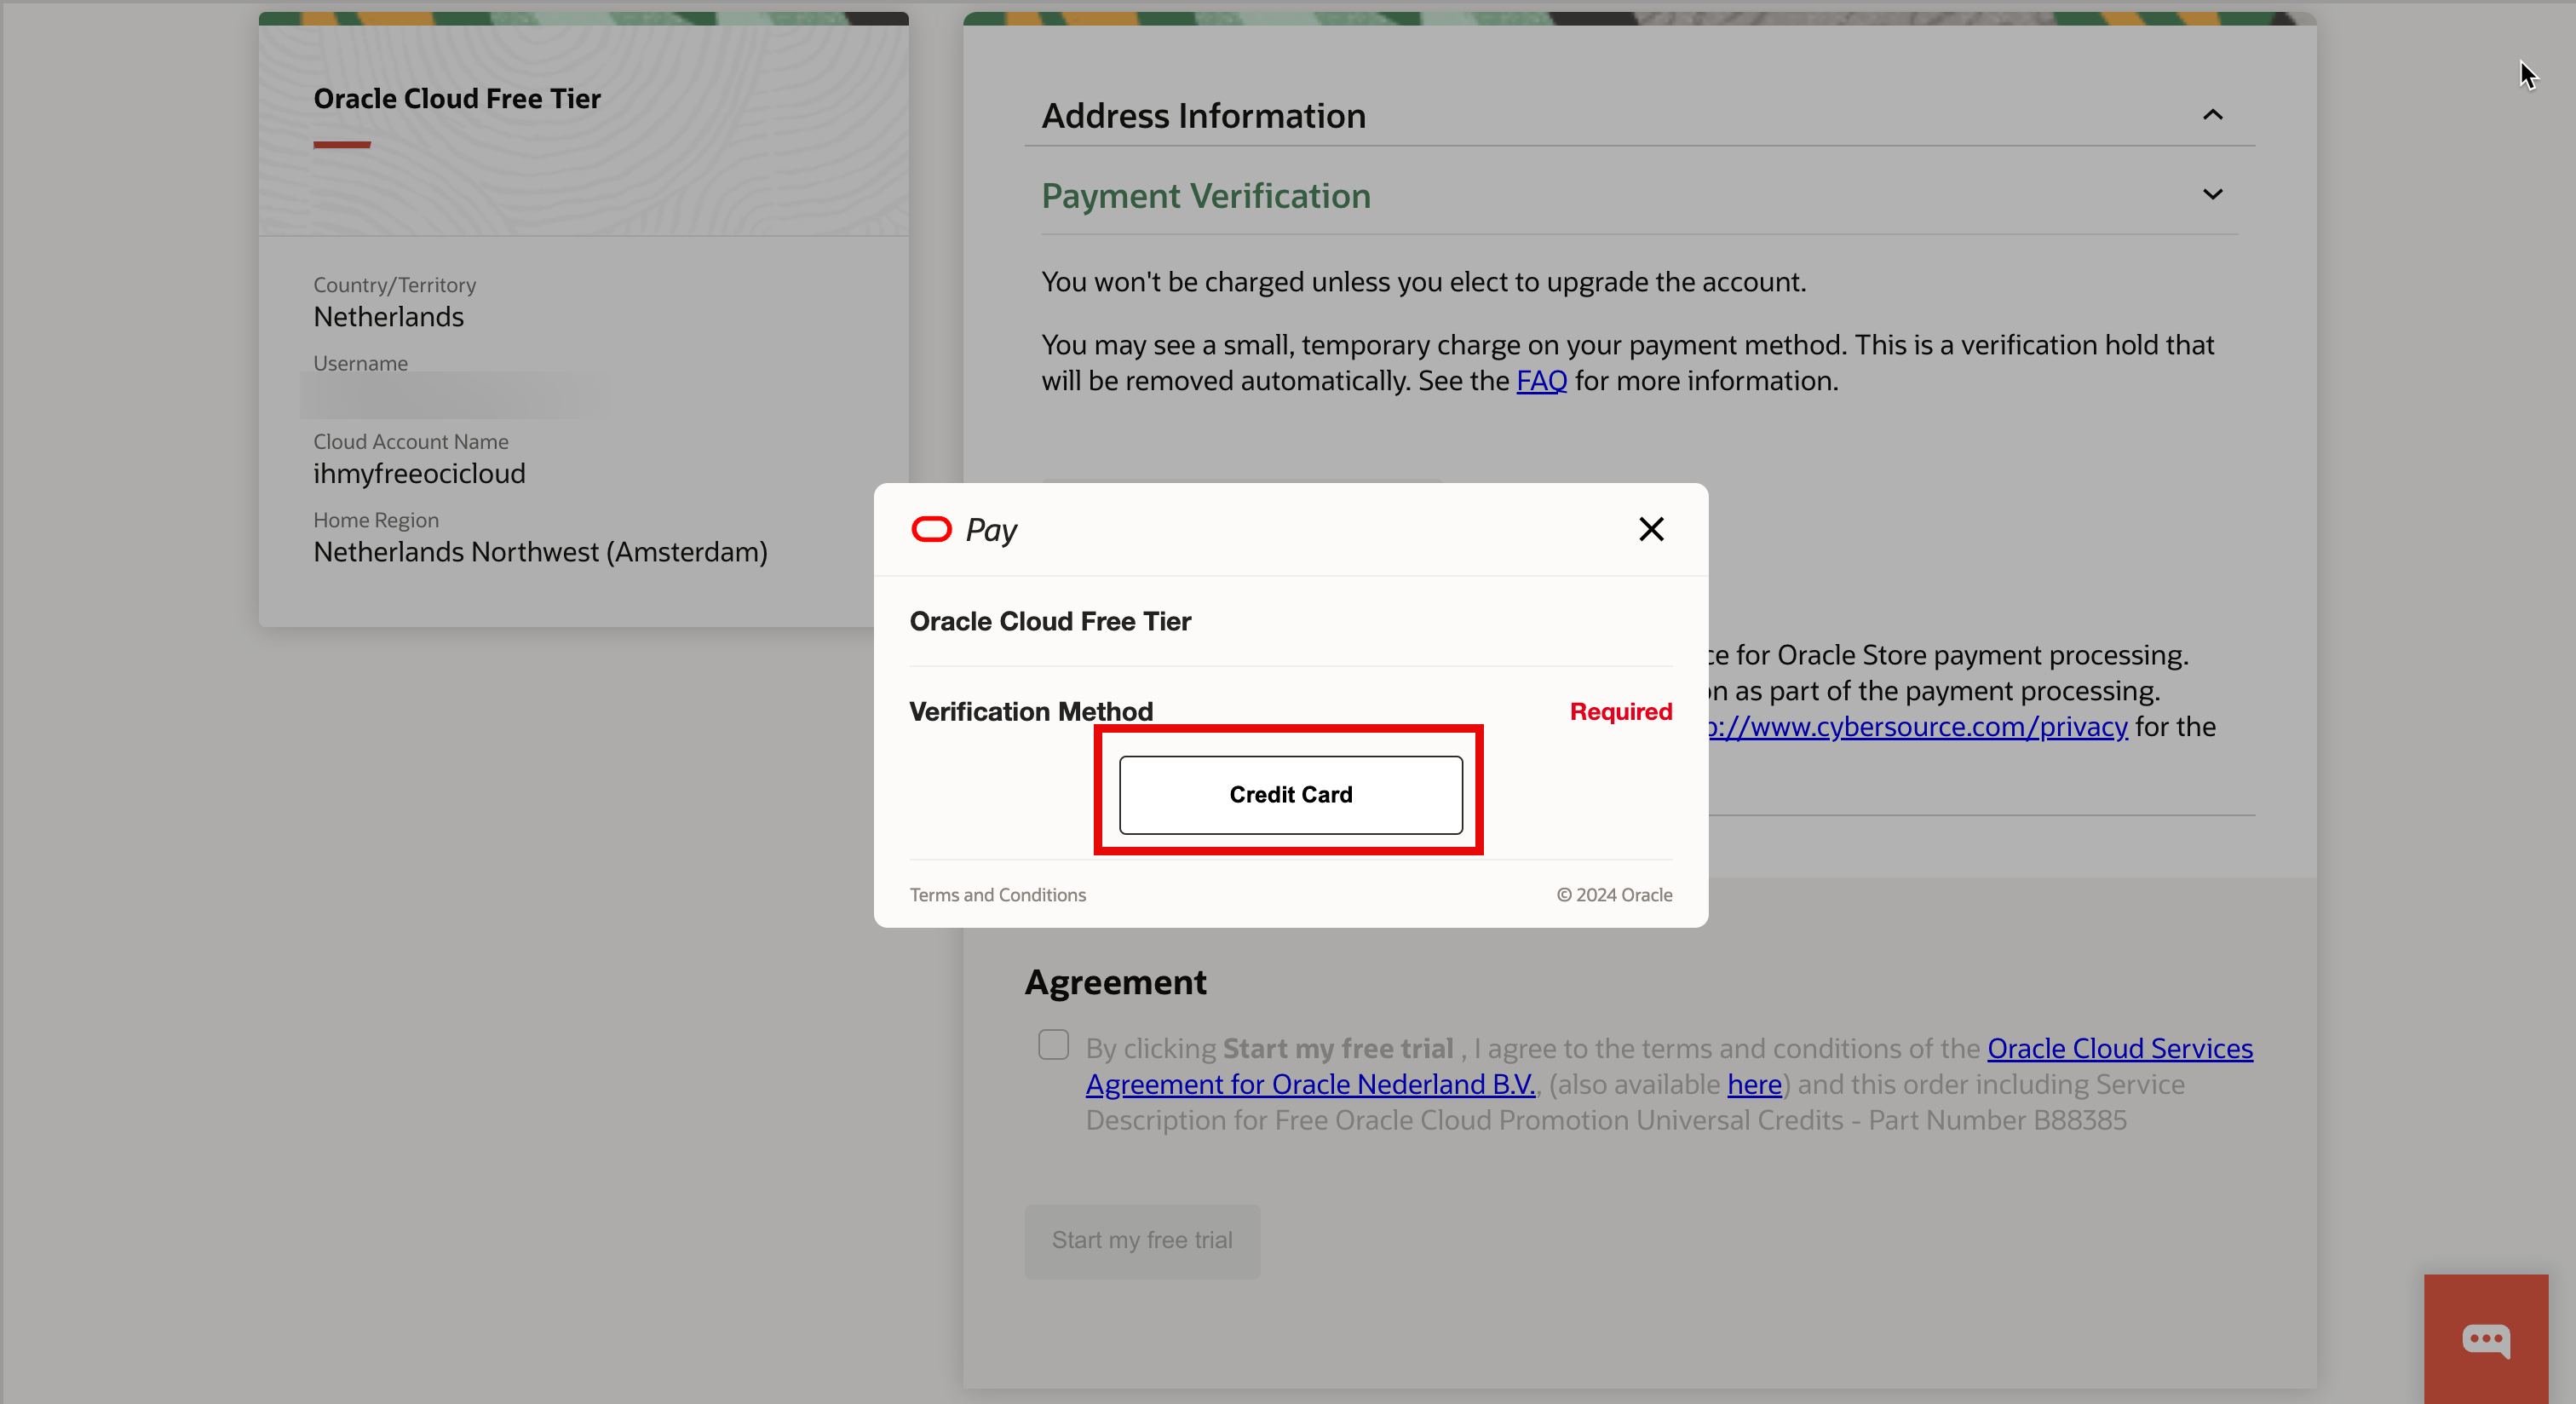This screenshot has width=2576, height=1404.
Task: Open the cybersource privacy link
Action: click(x=1920, y=727)
